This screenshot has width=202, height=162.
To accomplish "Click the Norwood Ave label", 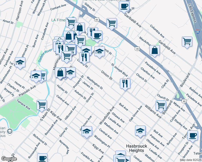I will coord(64,147).
